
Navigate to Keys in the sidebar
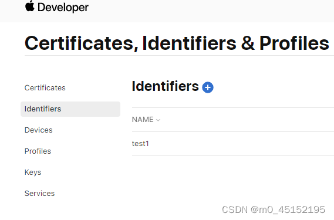33,172
